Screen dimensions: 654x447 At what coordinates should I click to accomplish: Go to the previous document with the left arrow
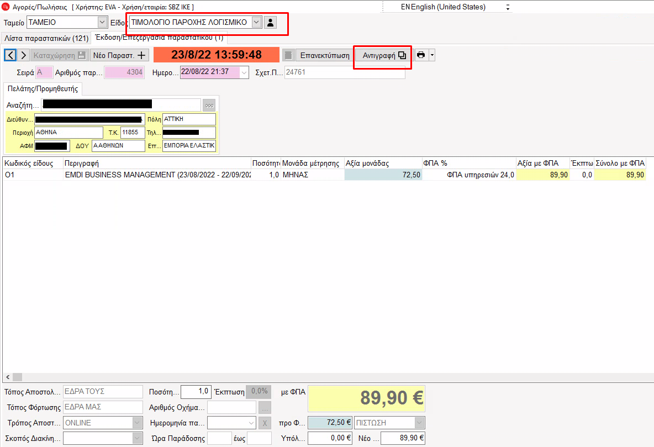click(x=10, y=55)
